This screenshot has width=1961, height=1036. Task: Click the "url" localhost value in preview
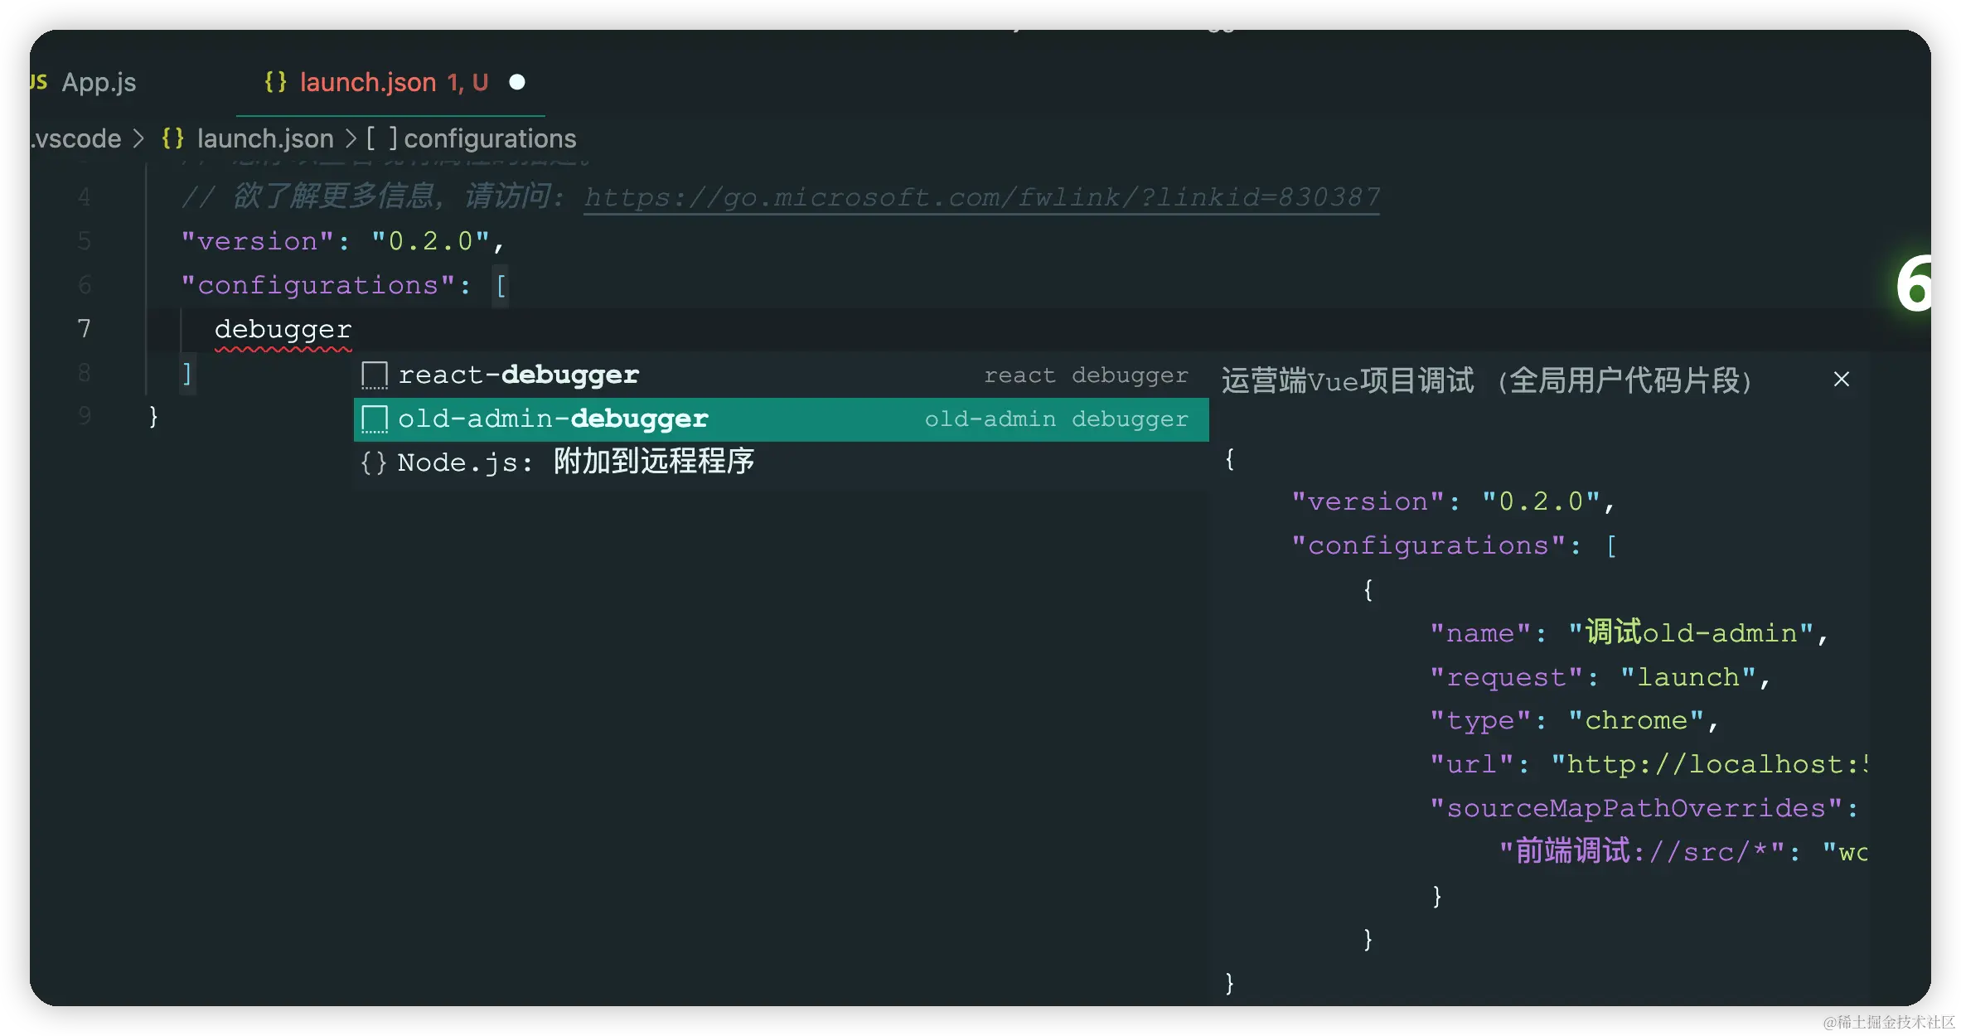(1709, 764)
